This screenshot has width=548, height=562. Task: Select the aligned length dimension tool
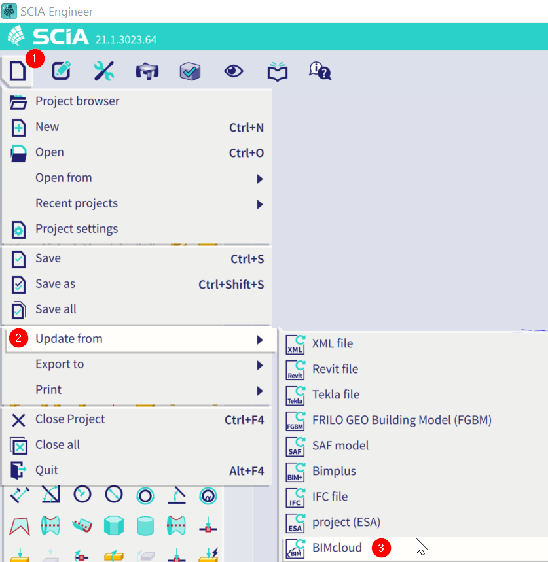pyautogui.click(x=20, y=495)
